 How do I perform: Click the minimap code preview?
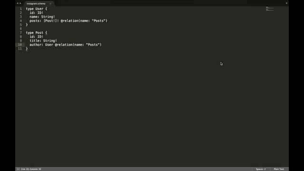point(270,9)
